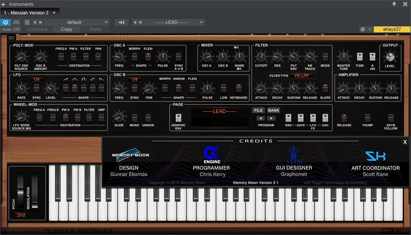Click the GUI designer Graphomet logo
Image resolution: width=411 pixels, height=235 pixels.
[x=294, y=154]
